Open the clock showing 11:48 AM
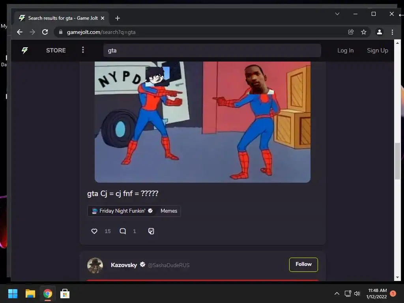 [377, 294]
